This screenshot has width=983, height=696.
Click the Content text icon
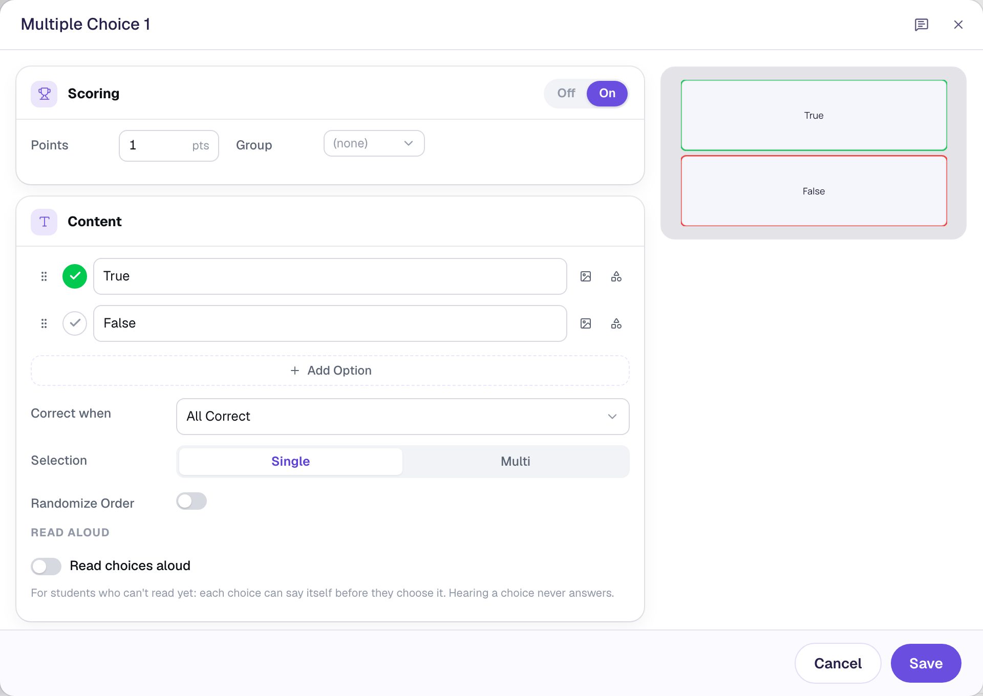point(44,222)
